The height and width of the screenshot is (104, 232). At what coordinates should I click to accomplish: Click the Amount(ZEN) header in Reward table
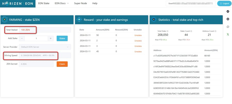pos(103,30)
